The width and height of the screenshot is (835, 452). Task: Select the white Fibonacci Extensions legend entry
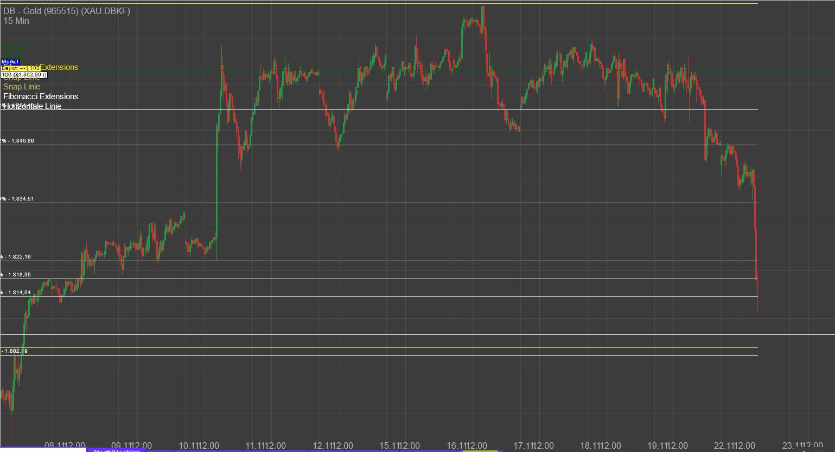pyautogui.click(x=41, y=96)
